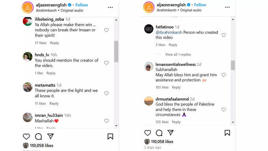Bookmark the post in the right panel
268x151 pixels.
click(x=227, y=133)
